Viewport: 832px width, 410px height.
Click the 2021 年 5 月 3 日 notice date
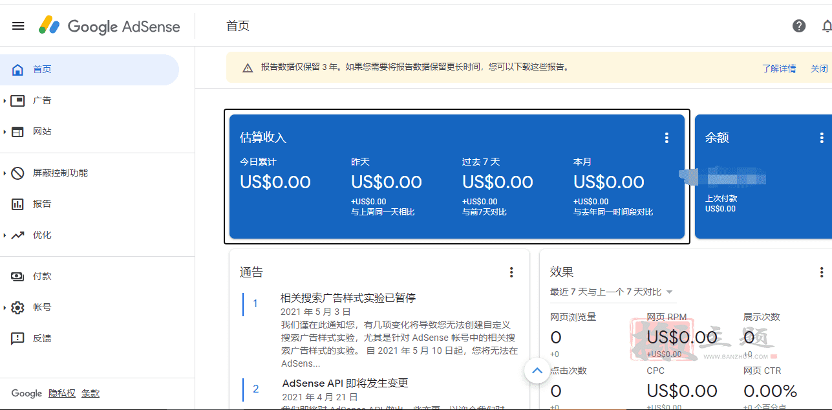(x=315, y=312)
